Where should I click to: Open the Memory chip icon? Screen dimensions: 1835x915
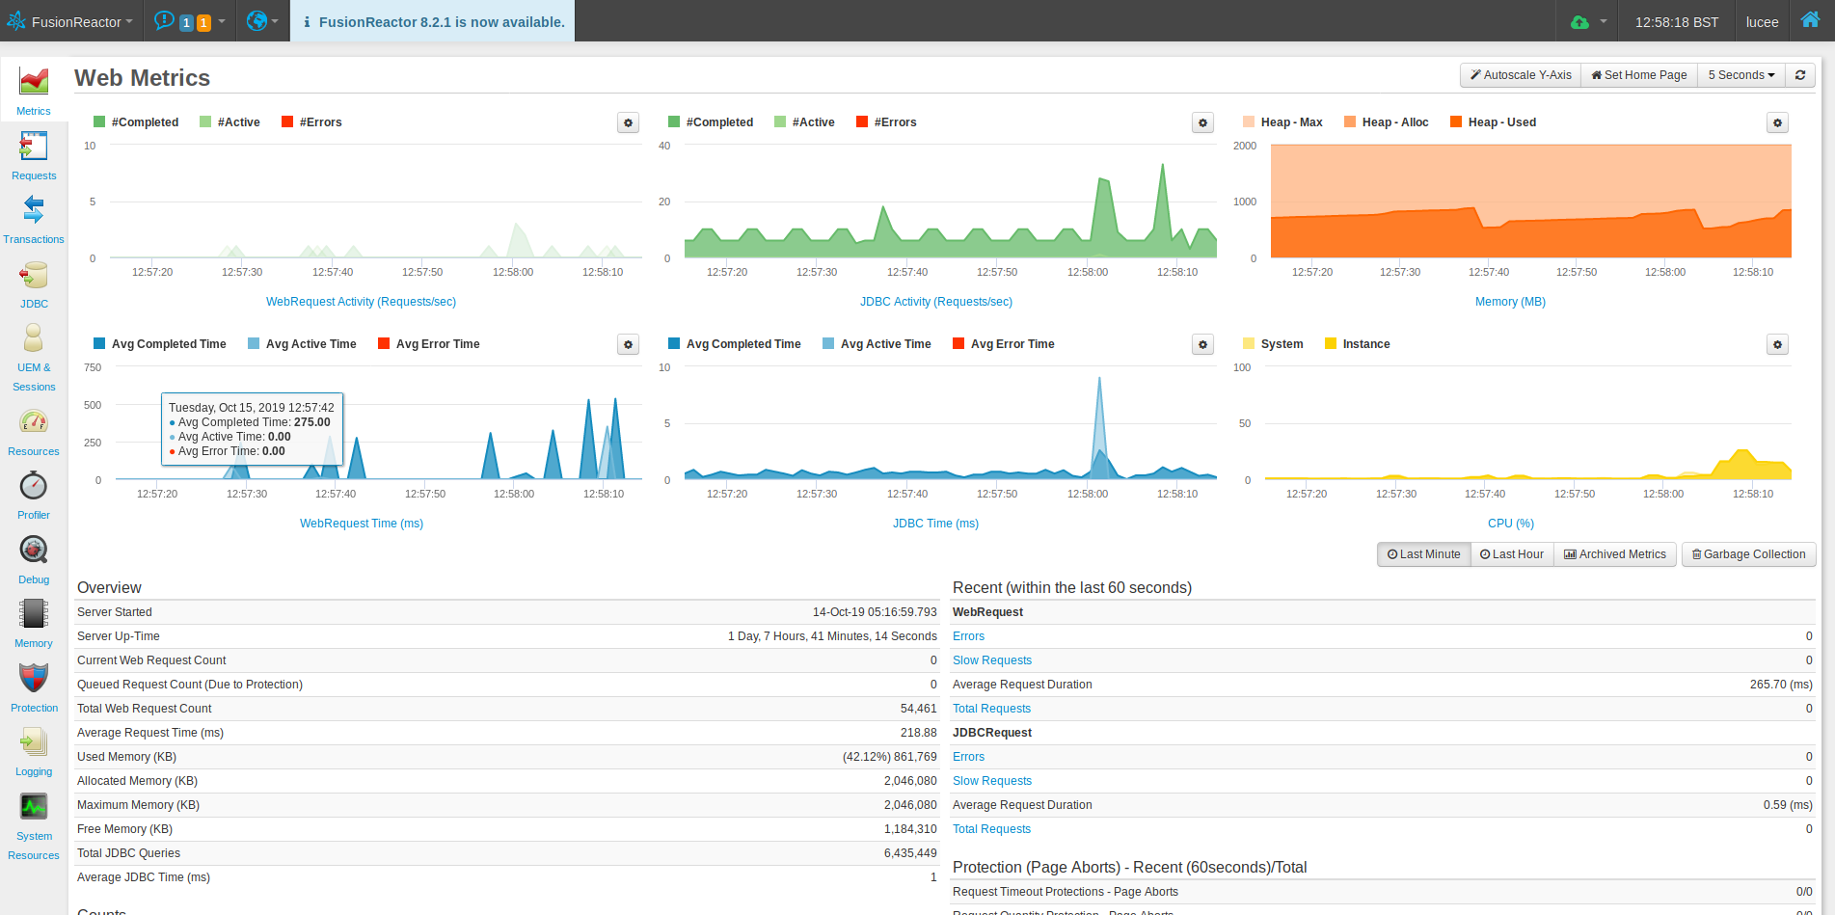(34, 614)
